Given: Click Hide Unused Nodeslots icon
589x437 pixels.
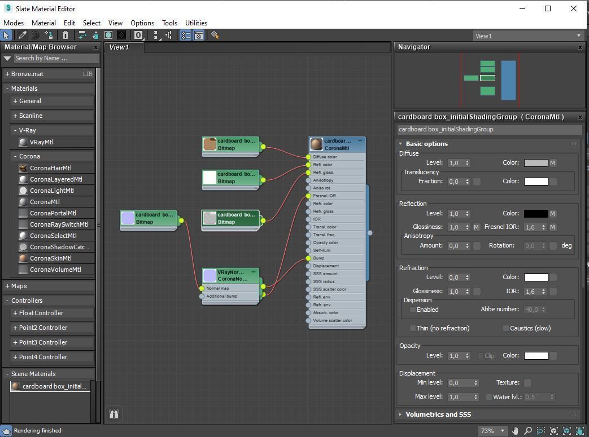Looking at the screenshot, I should (95, 36).
